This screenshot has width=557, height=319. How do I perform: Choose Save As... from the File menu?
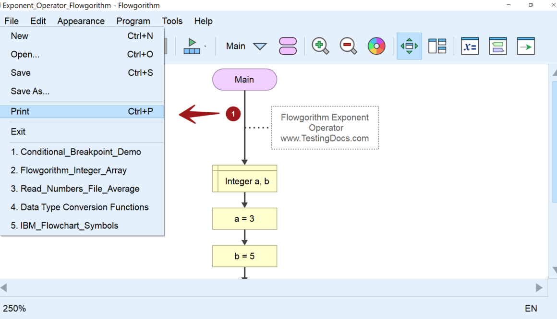82,91
